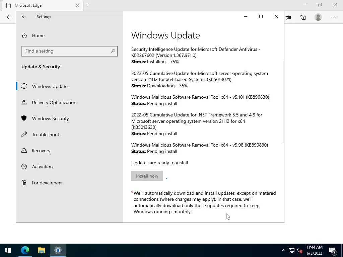This screenshot has height=257, width=343.
Task: Click the Troubleshoot wrench icon
Action: pyautogui.click(x=24, y=134)
